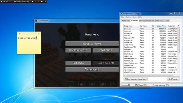Image resolution: width=183 pixels, height=103 pixels.
Task: Select the StikyNot.exe process row
Action: [151, 54]
